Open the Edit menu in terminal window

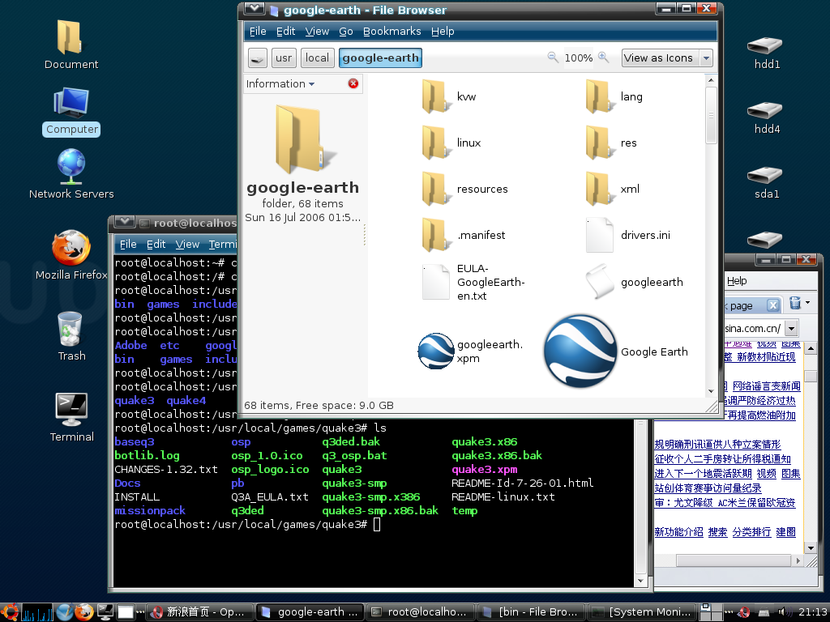[x=156, y=245]
